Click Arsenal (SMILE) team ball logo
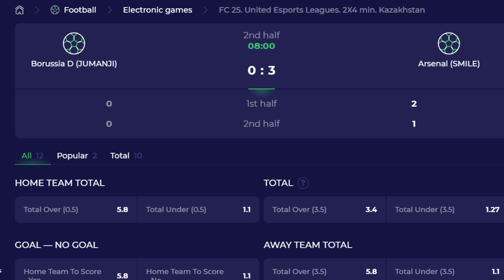 click(x=449, y=43)
